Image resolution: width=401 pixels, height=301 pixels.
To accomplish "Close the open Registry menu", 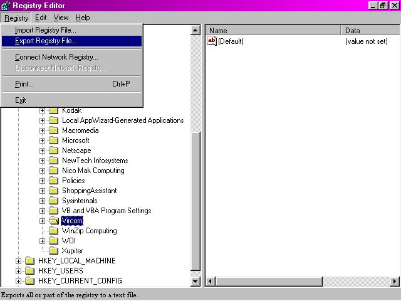I will pyautogui.click(x=16, y=18).
